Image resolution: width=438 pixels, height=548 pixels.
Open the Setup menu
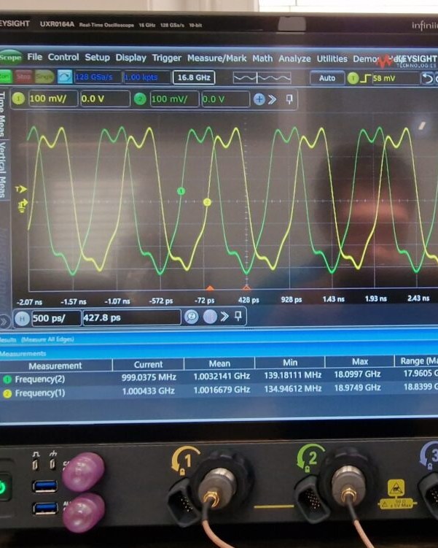(97, 58)
